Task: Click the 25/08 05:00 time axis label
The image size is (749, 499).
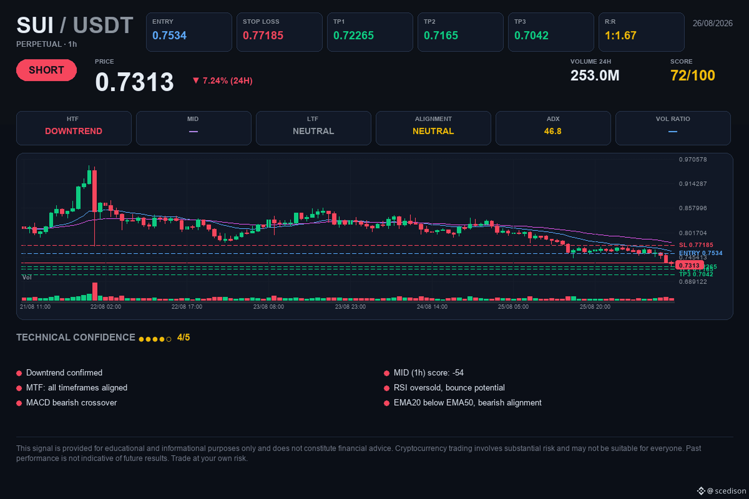Action: point(513,307)
